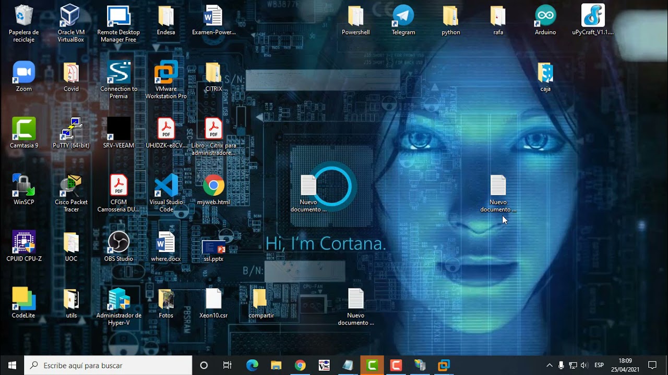
Task: Select the where.docx file
Action: point(166,246)
